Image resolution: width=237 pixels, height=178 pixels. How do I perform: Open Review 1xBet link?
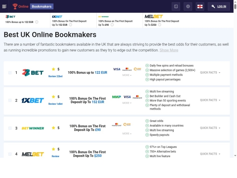[x=55, y=104]
